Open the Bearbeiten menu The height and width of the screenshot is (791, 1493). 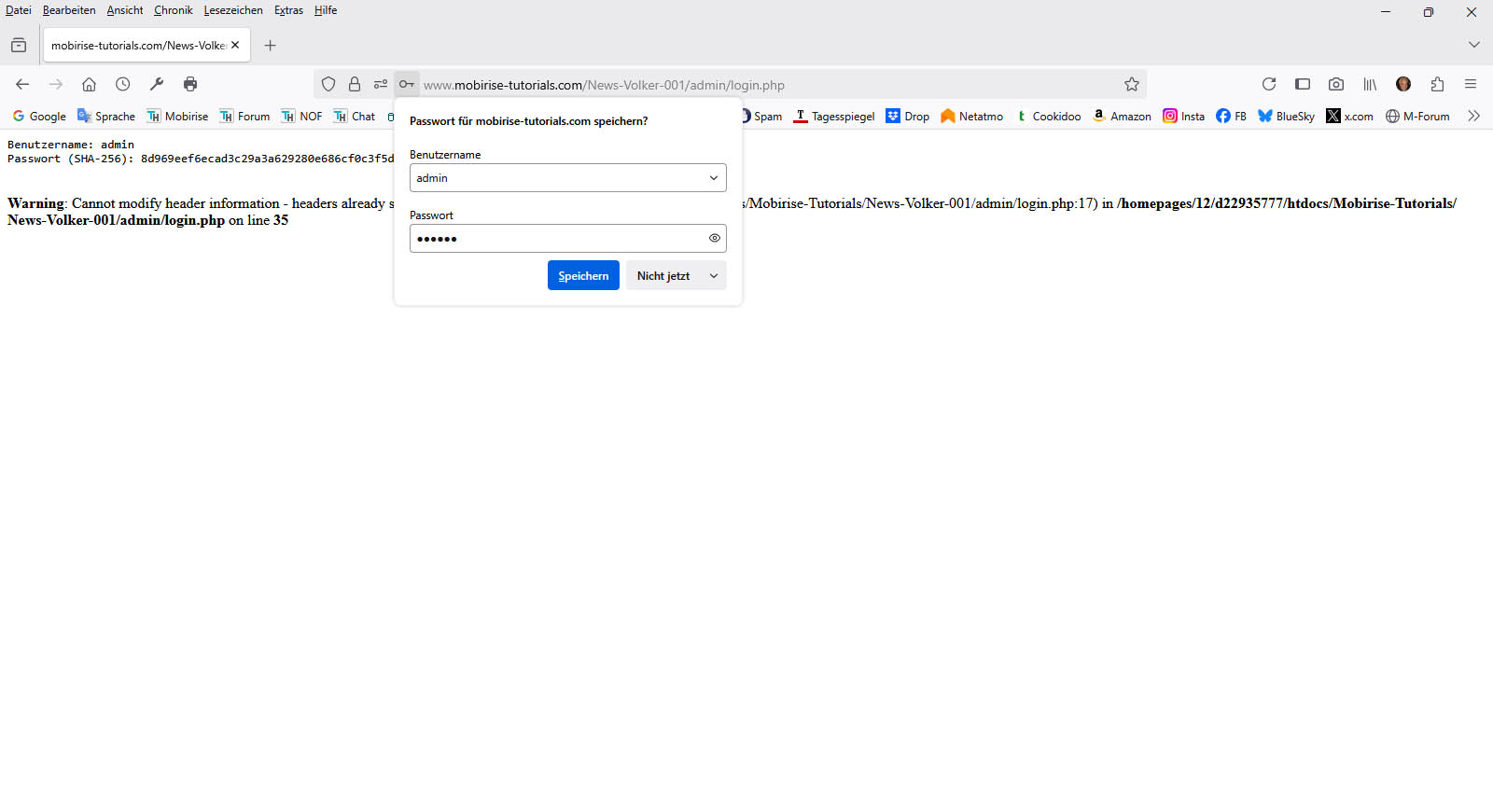pos(69,10)
